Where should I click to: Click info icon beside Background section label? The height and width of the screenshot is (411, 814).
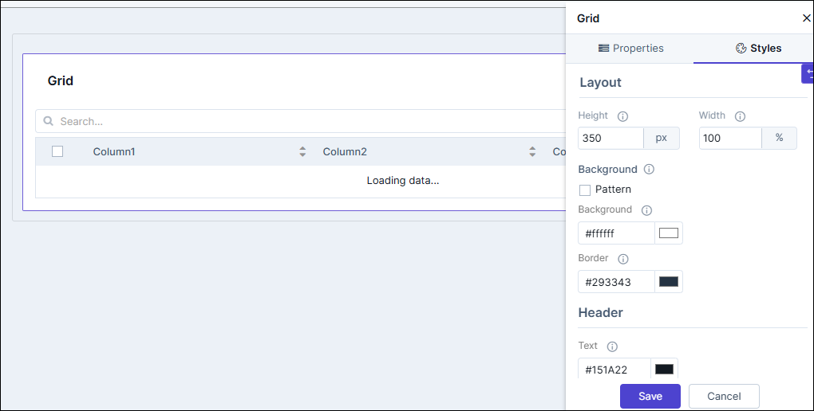point(649,169)
